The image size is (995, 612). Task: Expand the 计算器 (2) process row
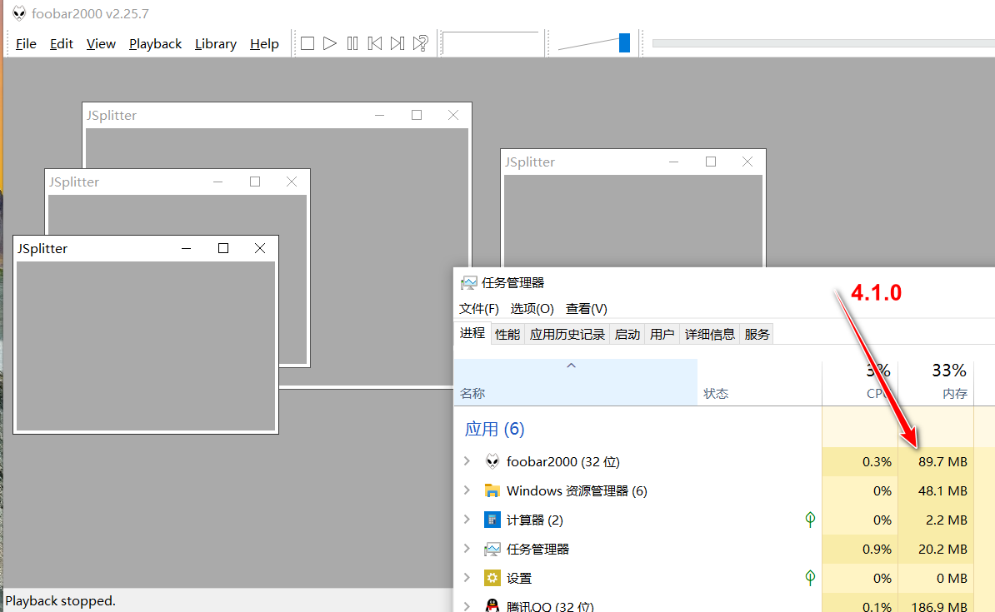467,520
